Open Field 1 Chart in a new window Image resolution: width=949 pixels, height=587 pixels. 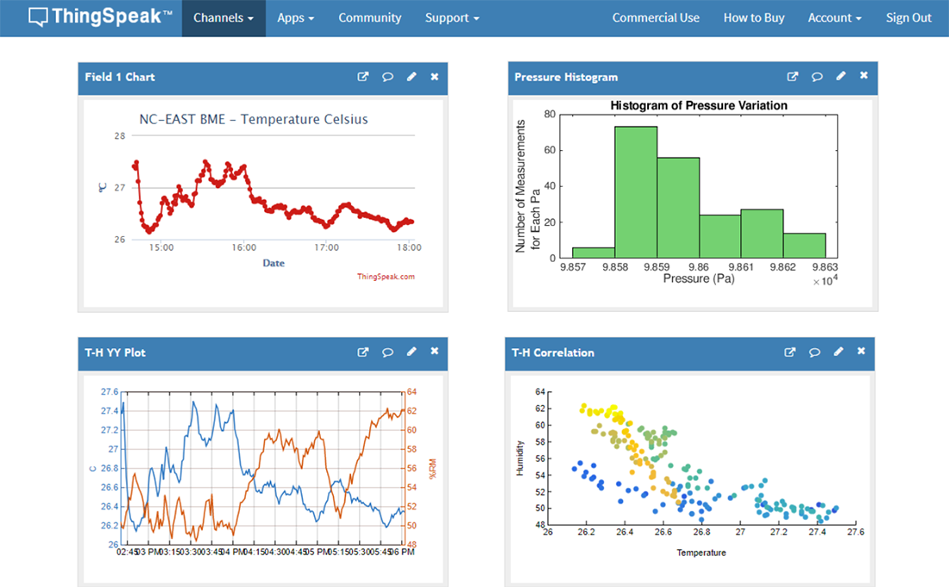[x=363, y=77]
